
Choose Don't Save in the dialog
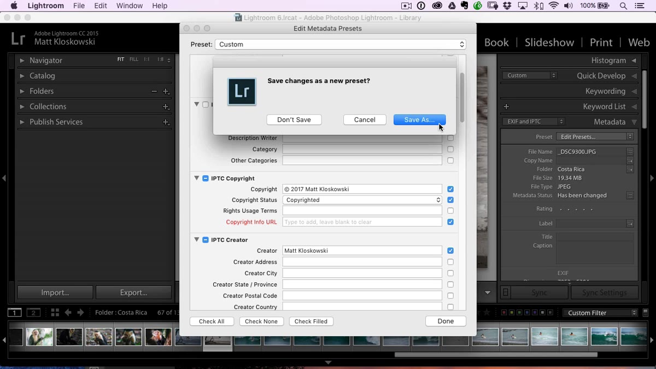coord(294,120)
